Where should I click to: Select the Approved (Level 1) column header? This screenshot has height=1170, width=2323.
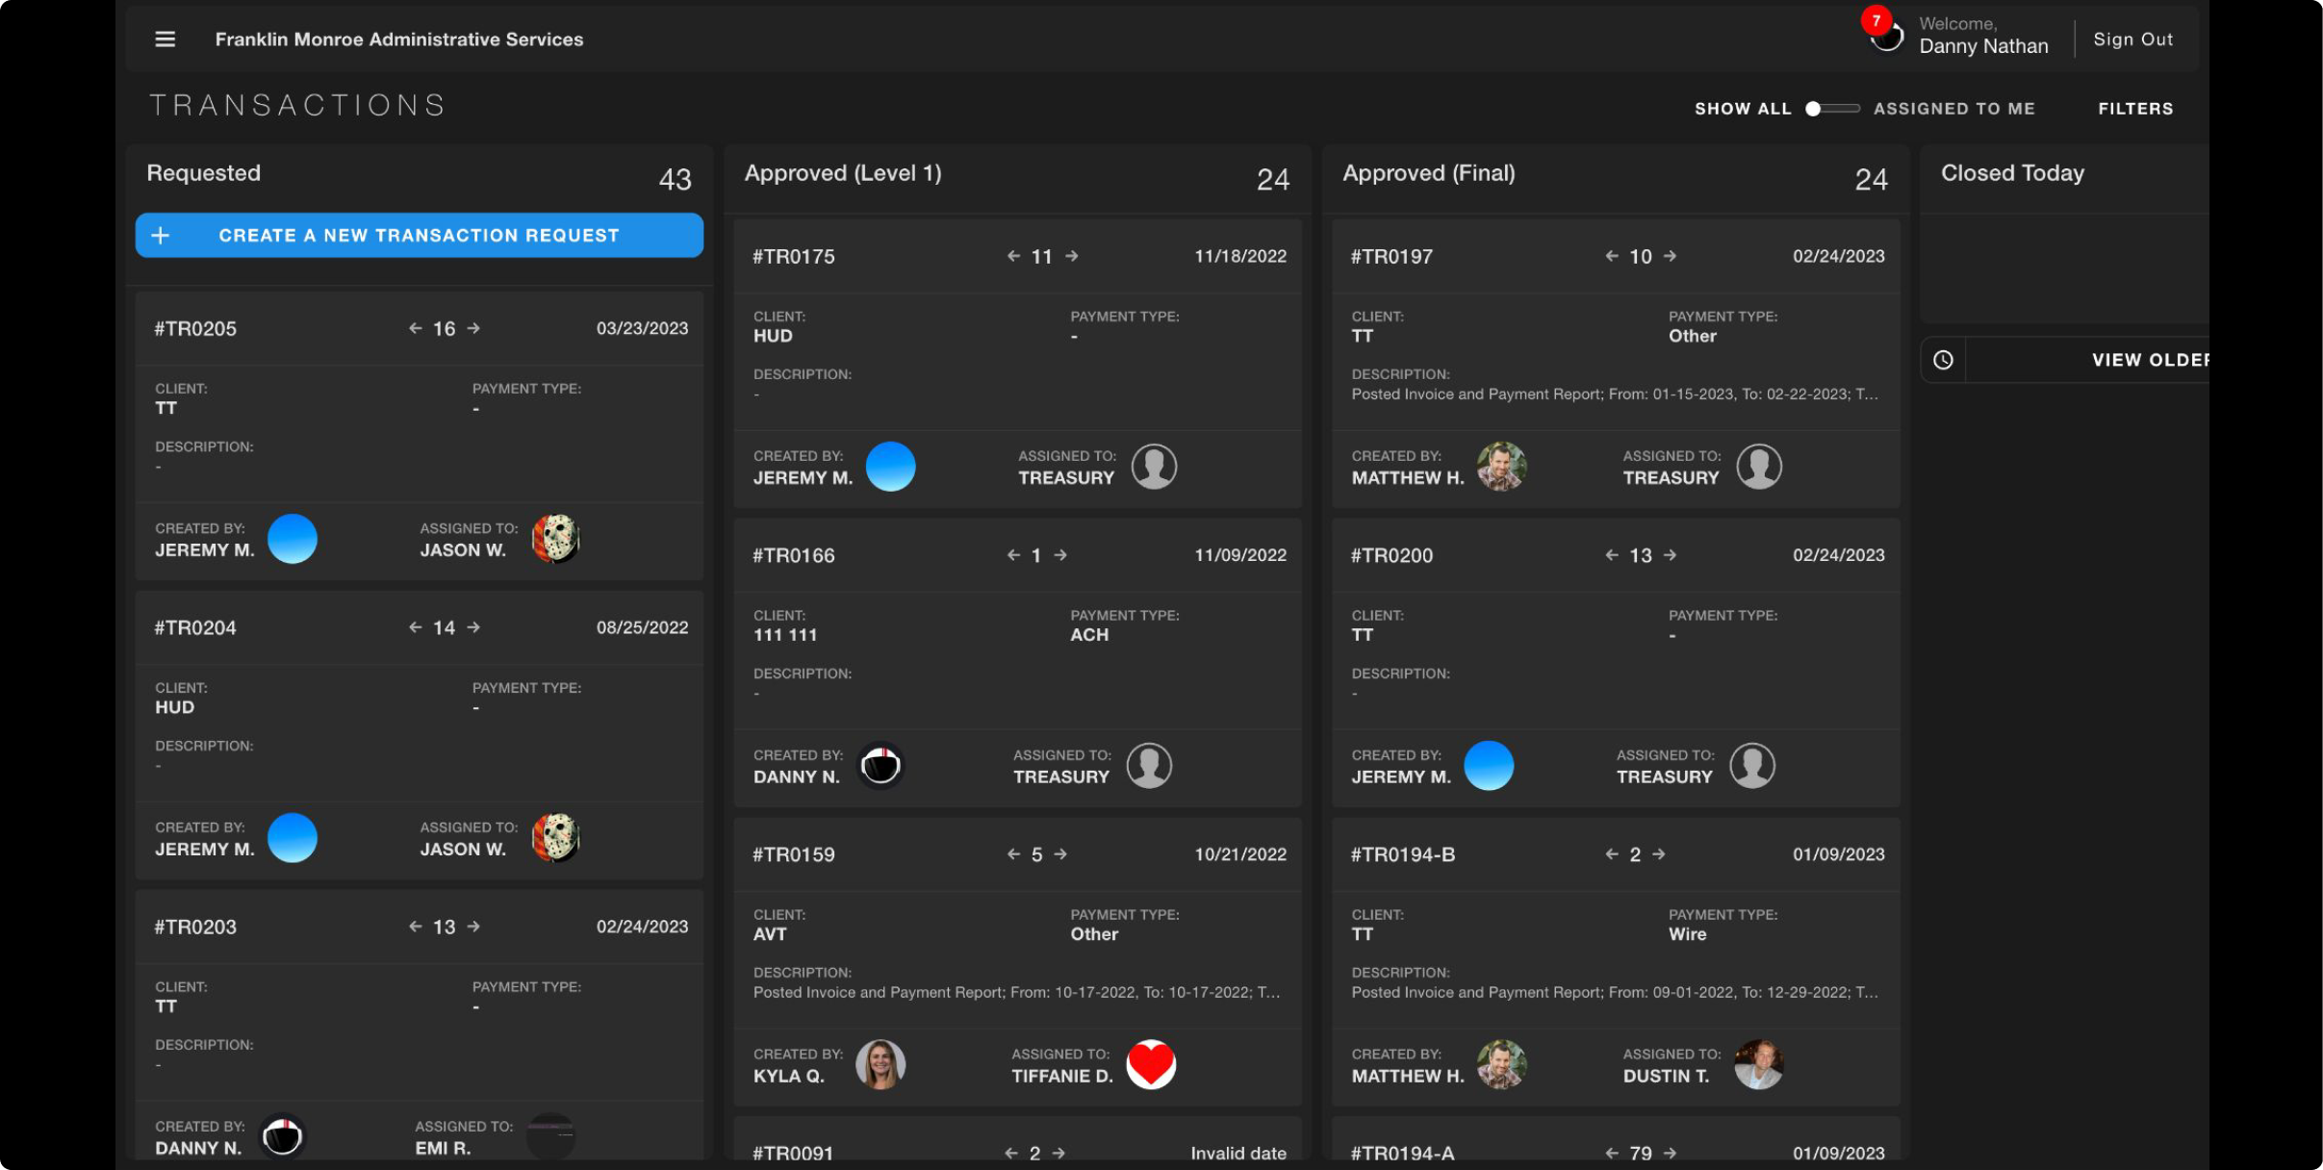tap(843, 173)
